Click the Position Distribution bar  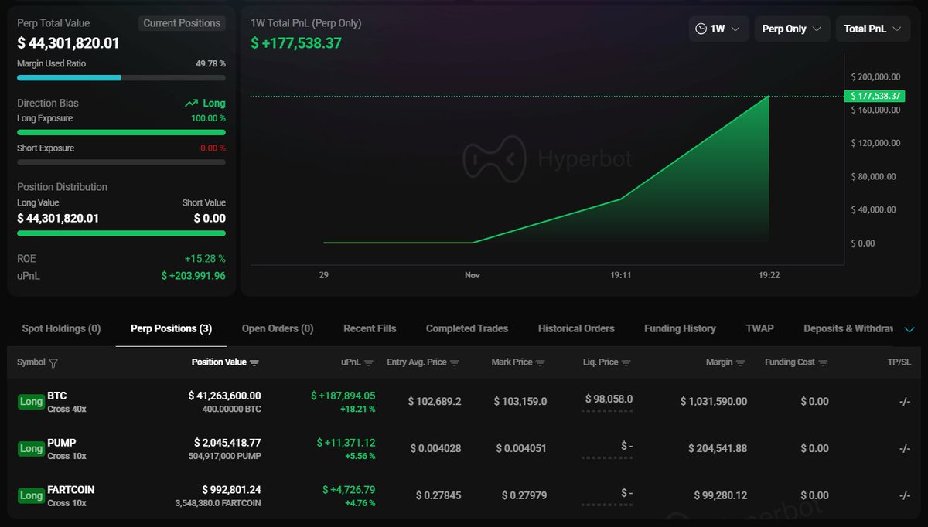pos(121,233)
